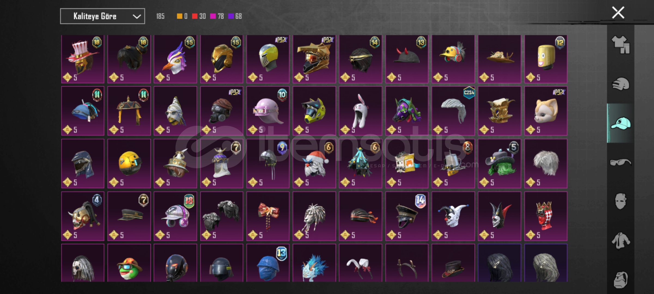Open the sunglasses eyewear category
This screenshot has width=654, height=294.
620,163
